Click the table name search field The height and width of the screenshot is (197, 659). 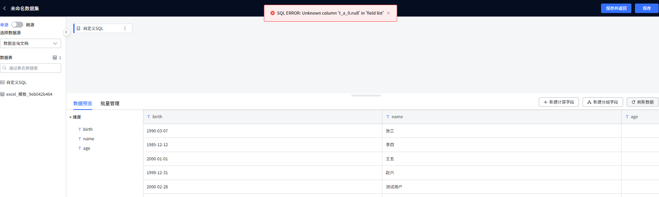click(31, 68)
